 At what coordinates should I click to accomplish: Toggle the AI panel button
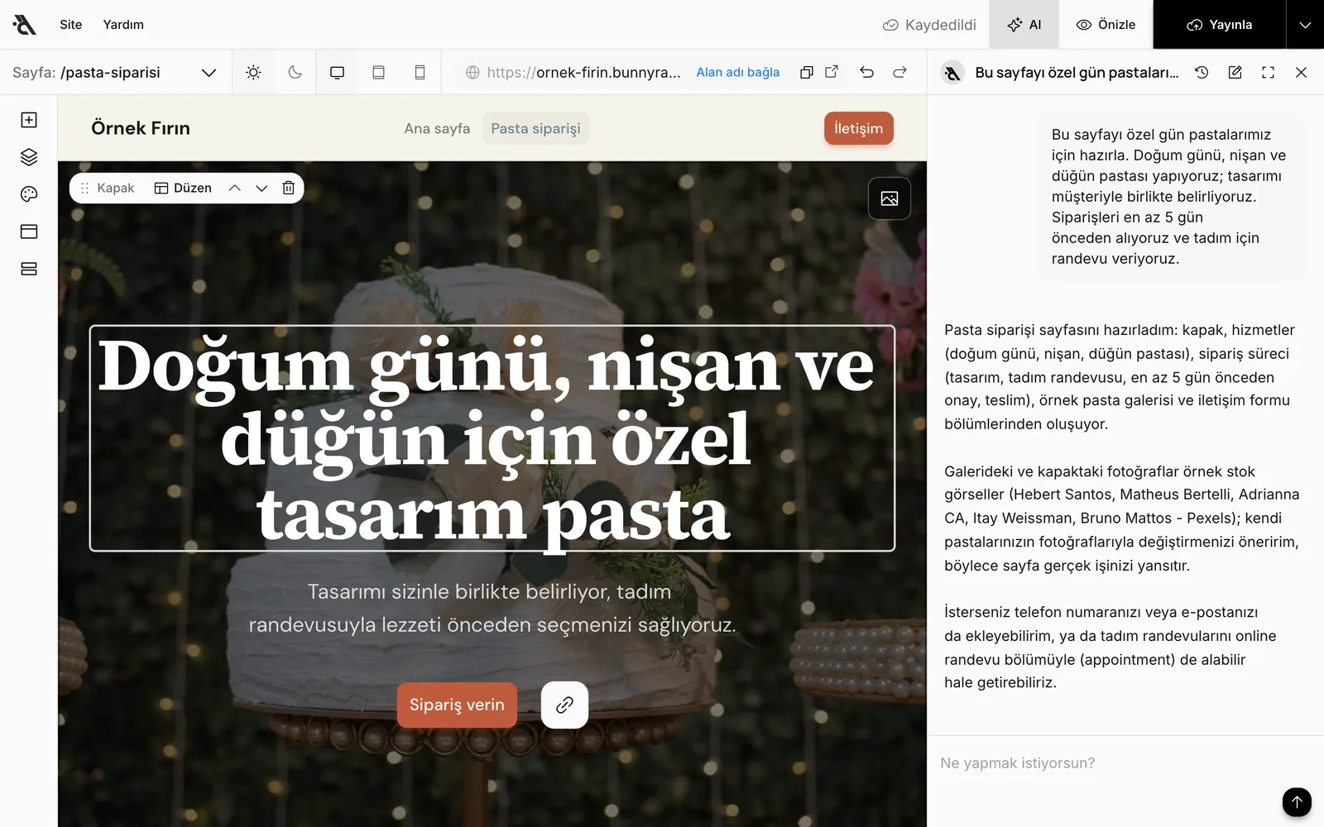1024,25
